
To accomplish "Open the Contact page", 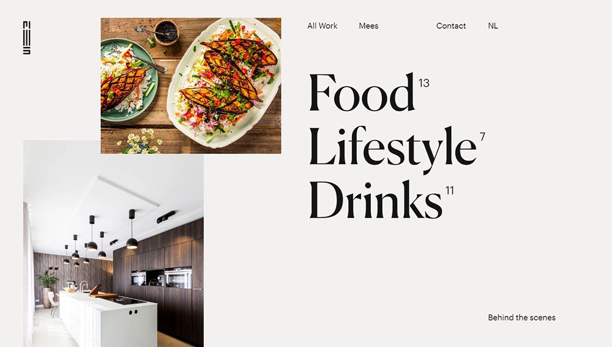I will (451, 26).
